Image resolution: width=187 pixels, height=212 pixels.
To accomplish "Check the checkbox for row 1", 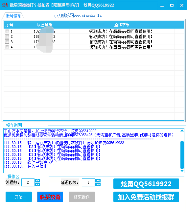I will [7, 31].
